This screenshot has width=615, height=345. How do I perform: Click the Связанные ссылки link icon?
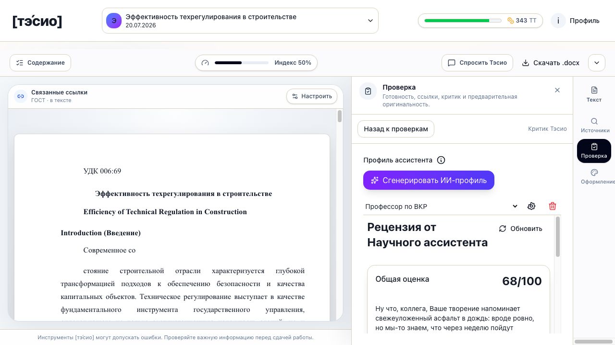(21, 96)
